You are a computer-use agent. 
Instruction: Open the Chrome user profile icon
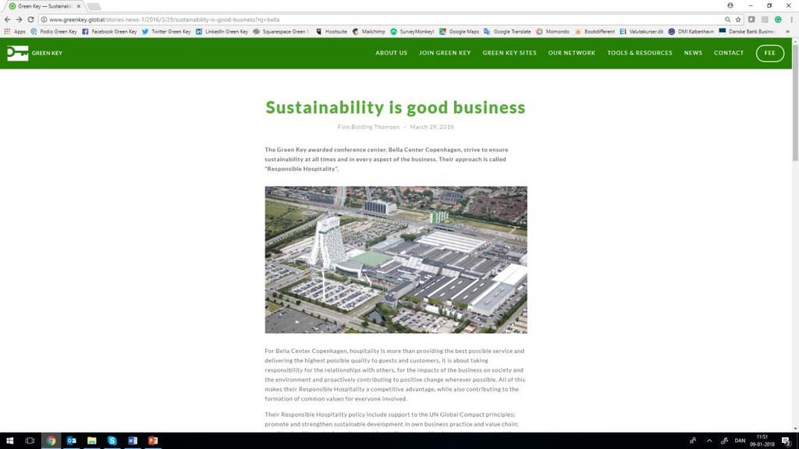730,5
